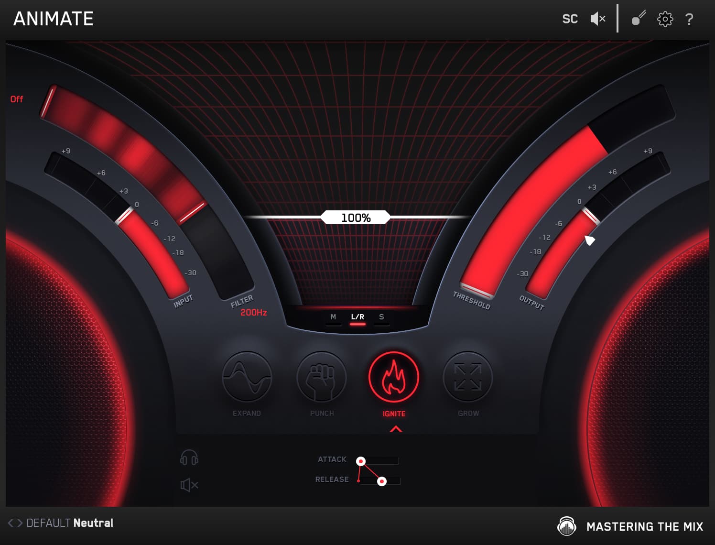The width and height of the screenshot is (715, 545).
Task: Click the MASTERING THE MIX brand text
Action: [x=645, y=526]
